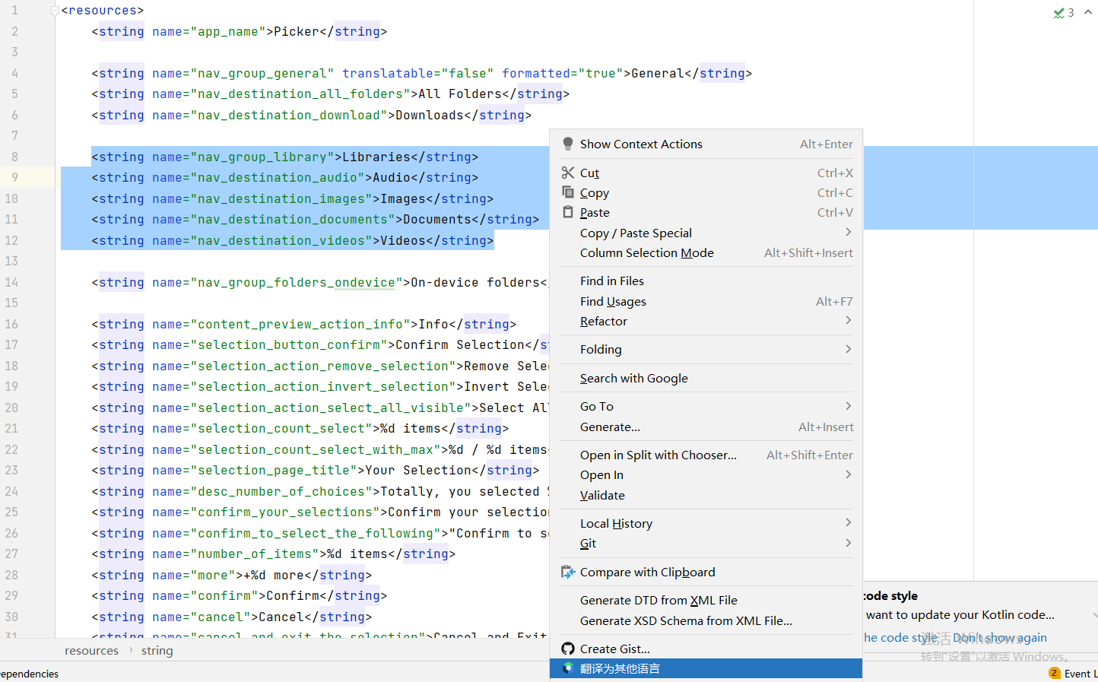Expand the Open In submenu
1098x682 pixels.
tap(706, 474)
